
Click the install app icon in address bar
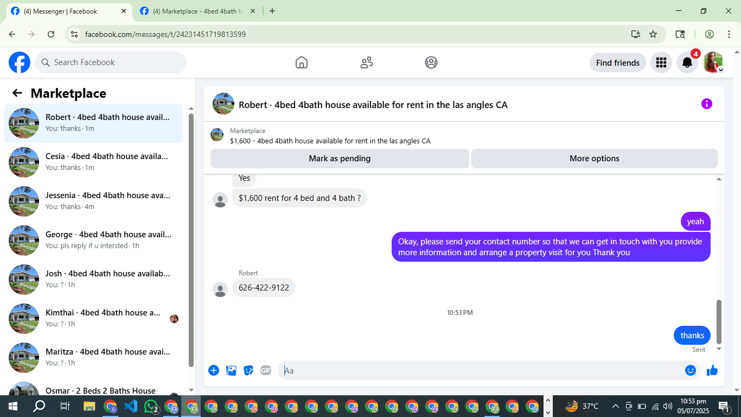[636, 34]
